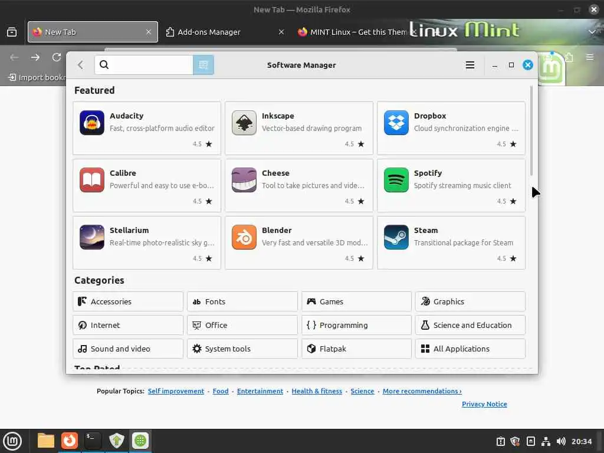Switch to Software Manager in taskbar
Image resolution: width=604 pixels, height=453 pixels.
pos(140,441)
